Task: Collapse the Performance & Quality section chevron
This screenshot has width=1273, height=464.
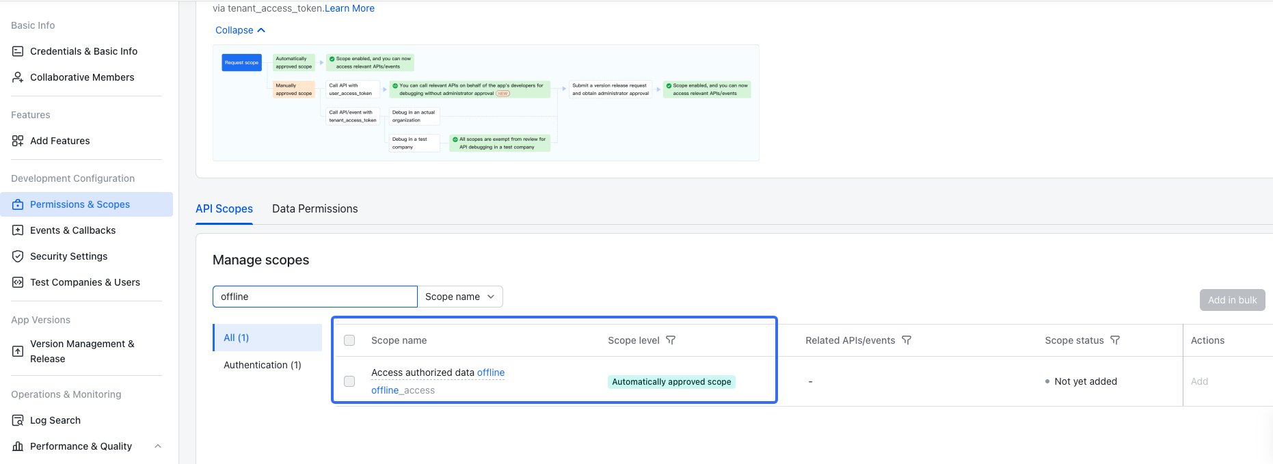Action: click(x=158, y=446)
